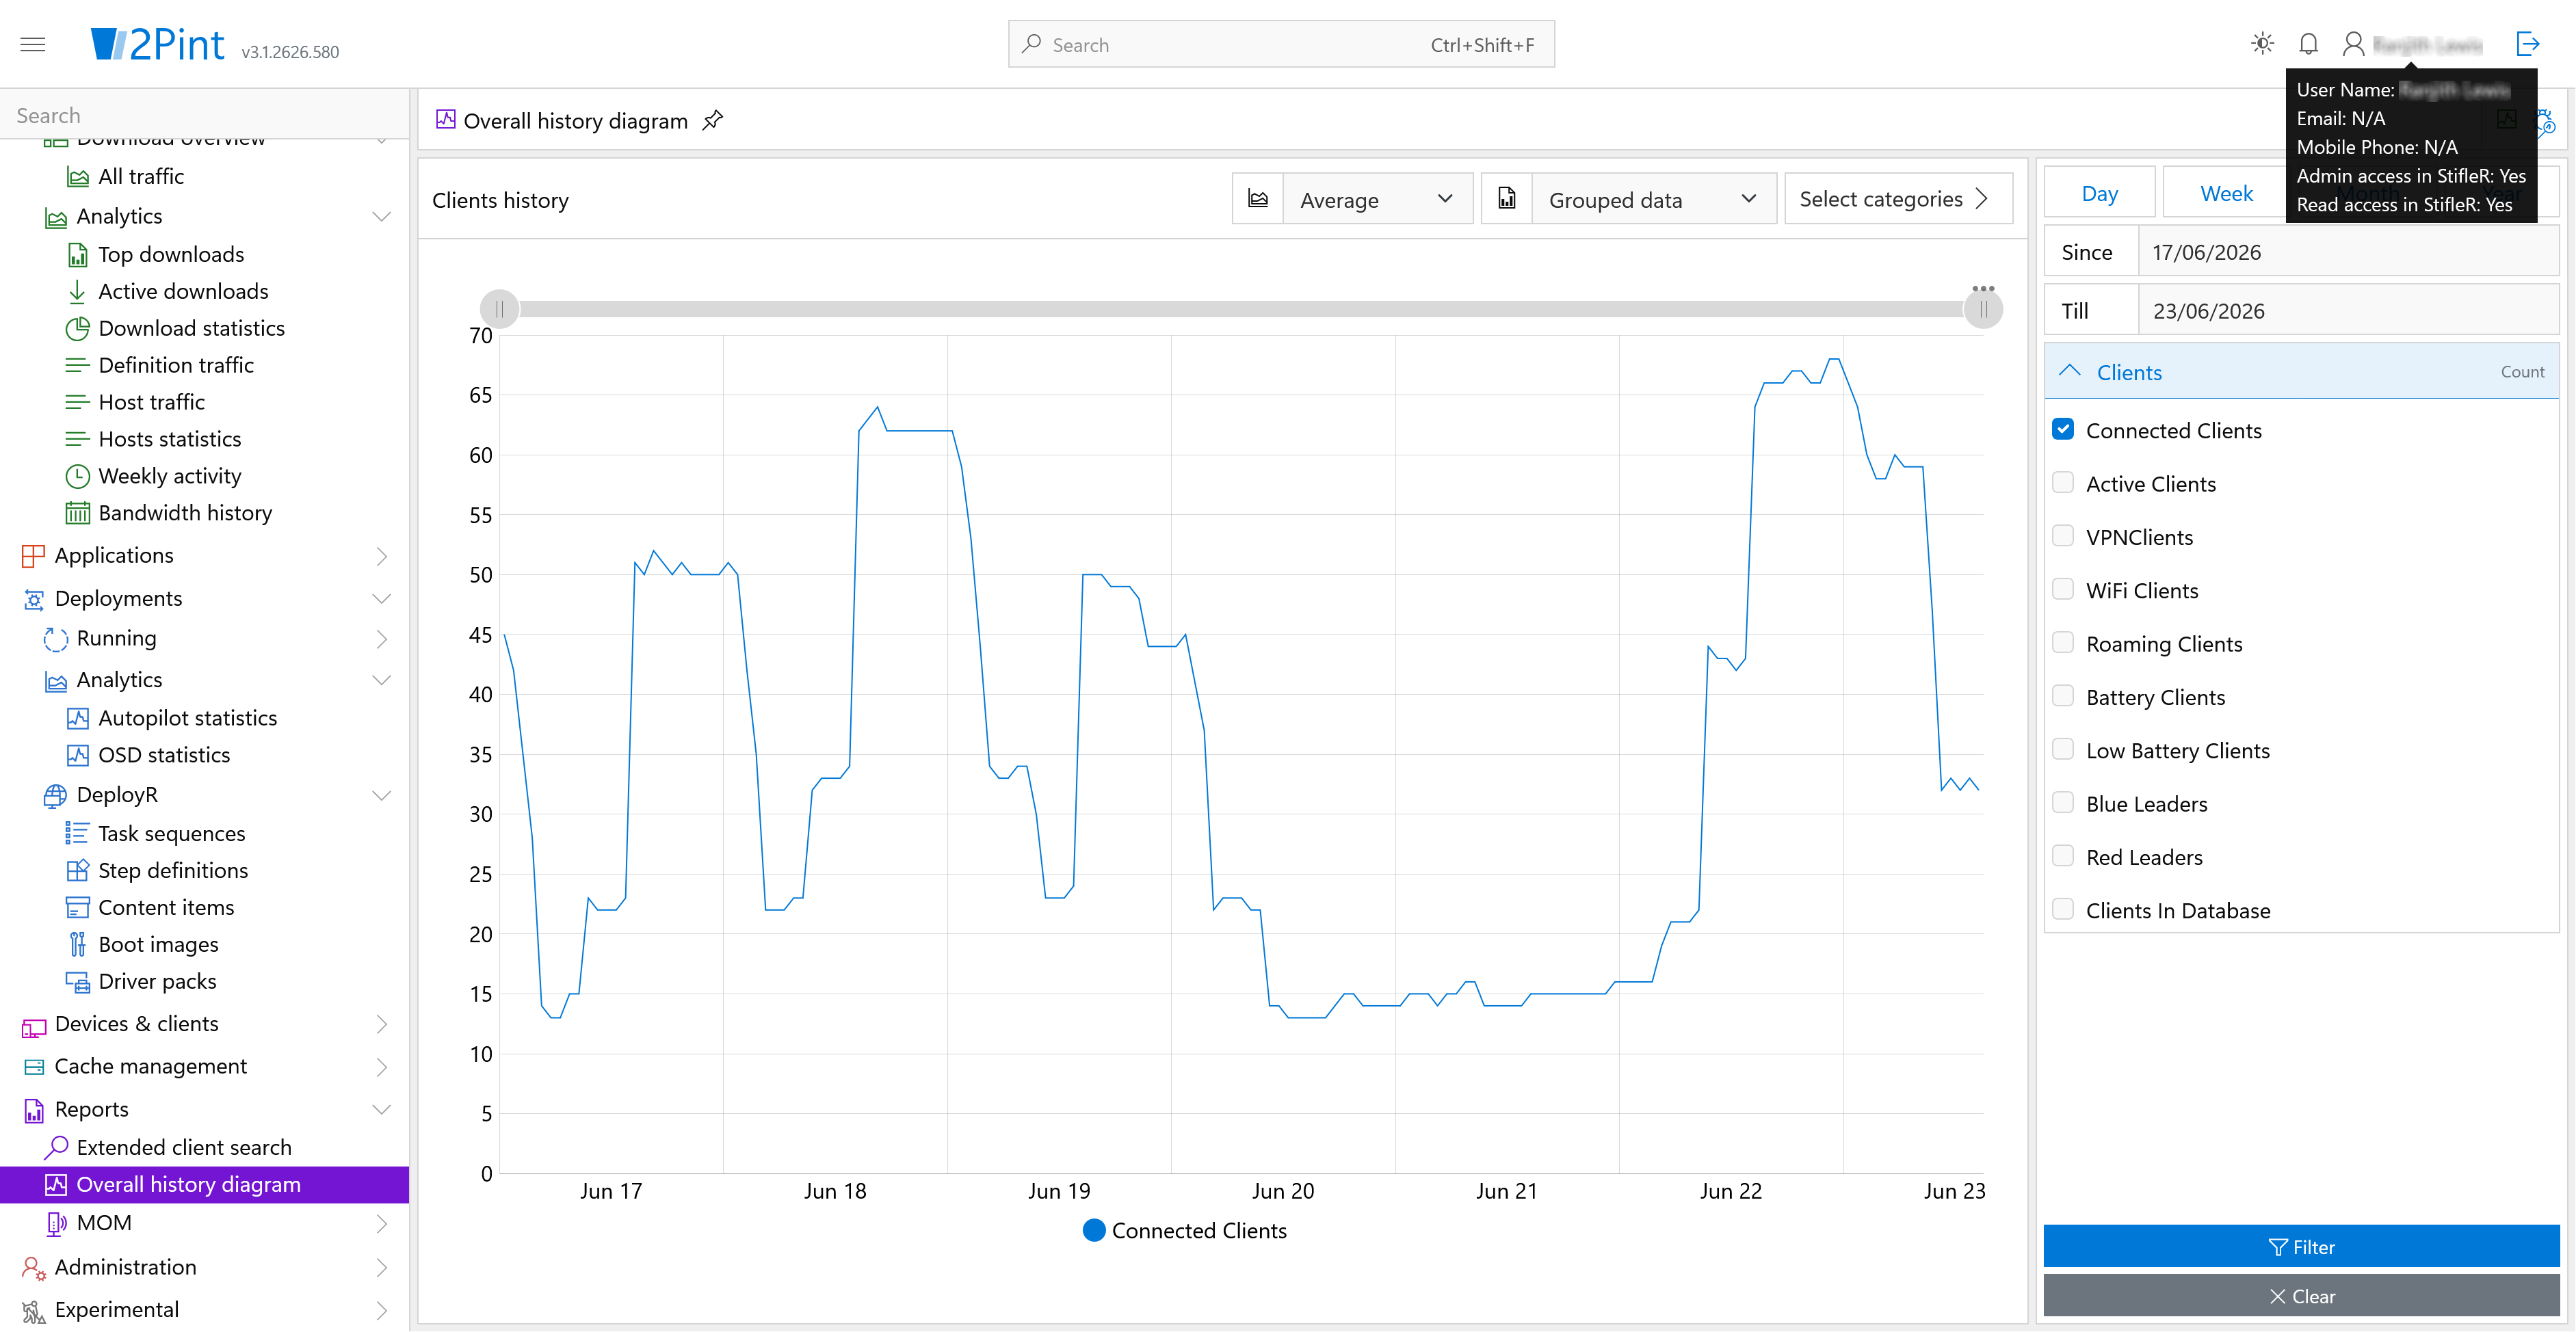Open Download statistics page
This screenshot has width=2576, height=1332.
(x=191, y=329)
